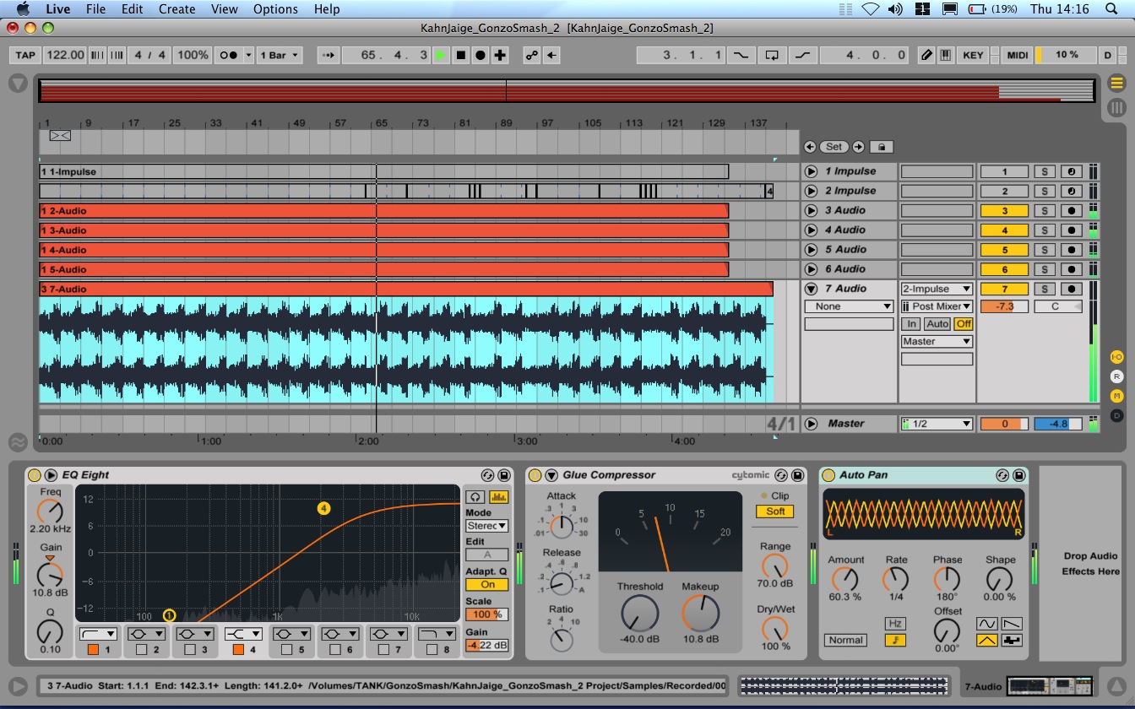Open the Create menu
Viewport: 1135px width, 709px height.
pyautogui.click(x=176, y=9)
